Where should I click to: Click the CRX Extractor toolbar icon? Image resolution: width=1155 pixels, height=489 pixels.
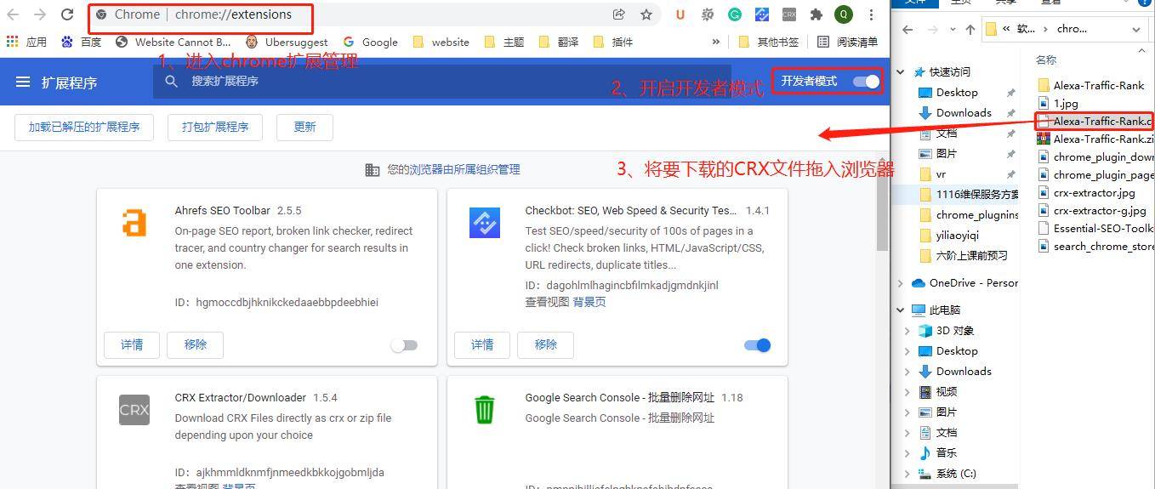pyautogui.click(x=789, y=14)
